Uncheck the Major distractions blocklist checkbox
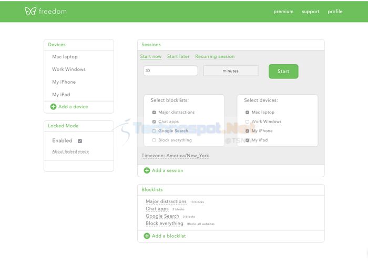The height and width of the screenshot is (263, 368). [154, 113]
